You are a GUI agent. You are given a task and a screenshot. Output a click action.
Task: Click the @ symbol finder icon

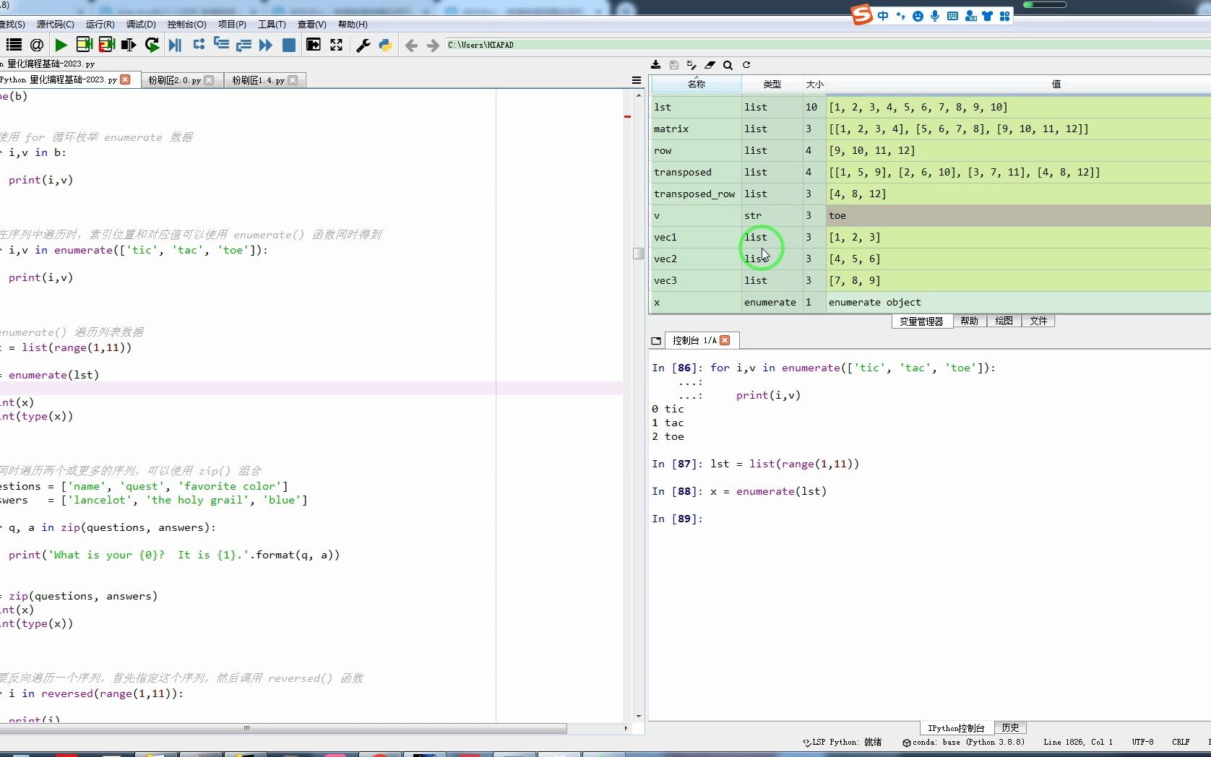point(37,45)
